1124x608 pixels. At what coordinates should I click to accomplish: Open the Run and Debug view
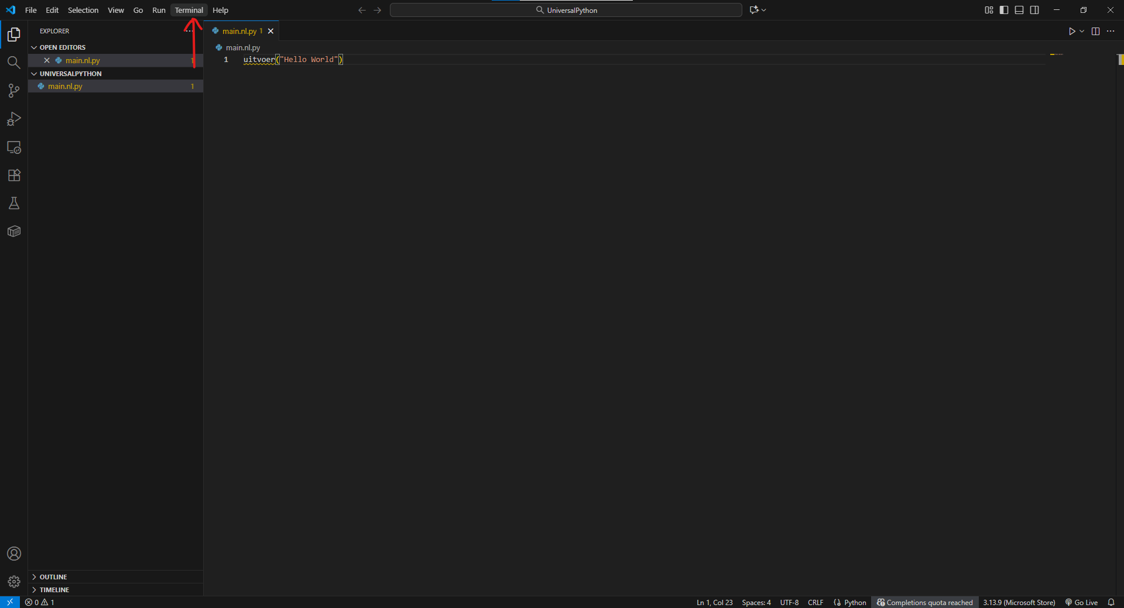13,119
